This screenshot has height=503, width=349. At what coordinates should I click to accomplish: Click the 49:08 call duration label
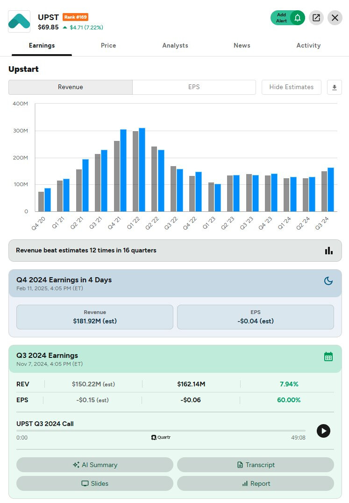298,438
